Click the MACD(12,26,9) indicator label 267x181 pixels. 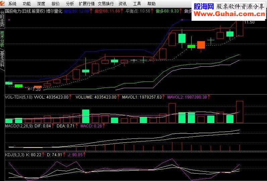[x=19, y=126]
